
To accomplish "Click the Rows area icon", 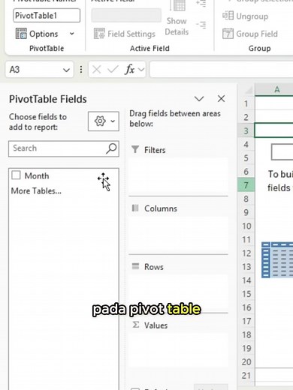I will pos(135,266).
